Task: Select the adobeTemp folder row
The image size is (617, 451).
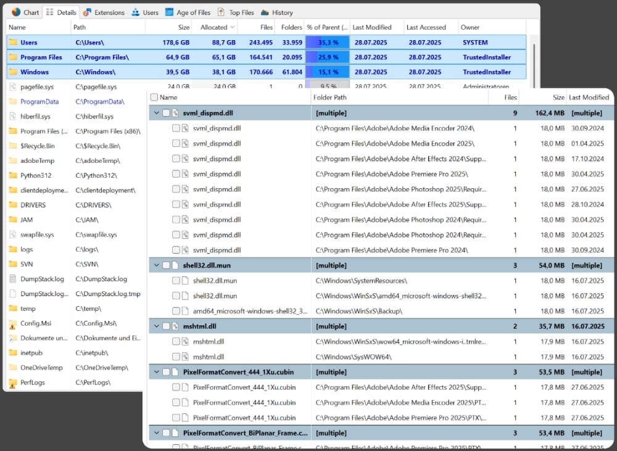Action: point(75,160)
